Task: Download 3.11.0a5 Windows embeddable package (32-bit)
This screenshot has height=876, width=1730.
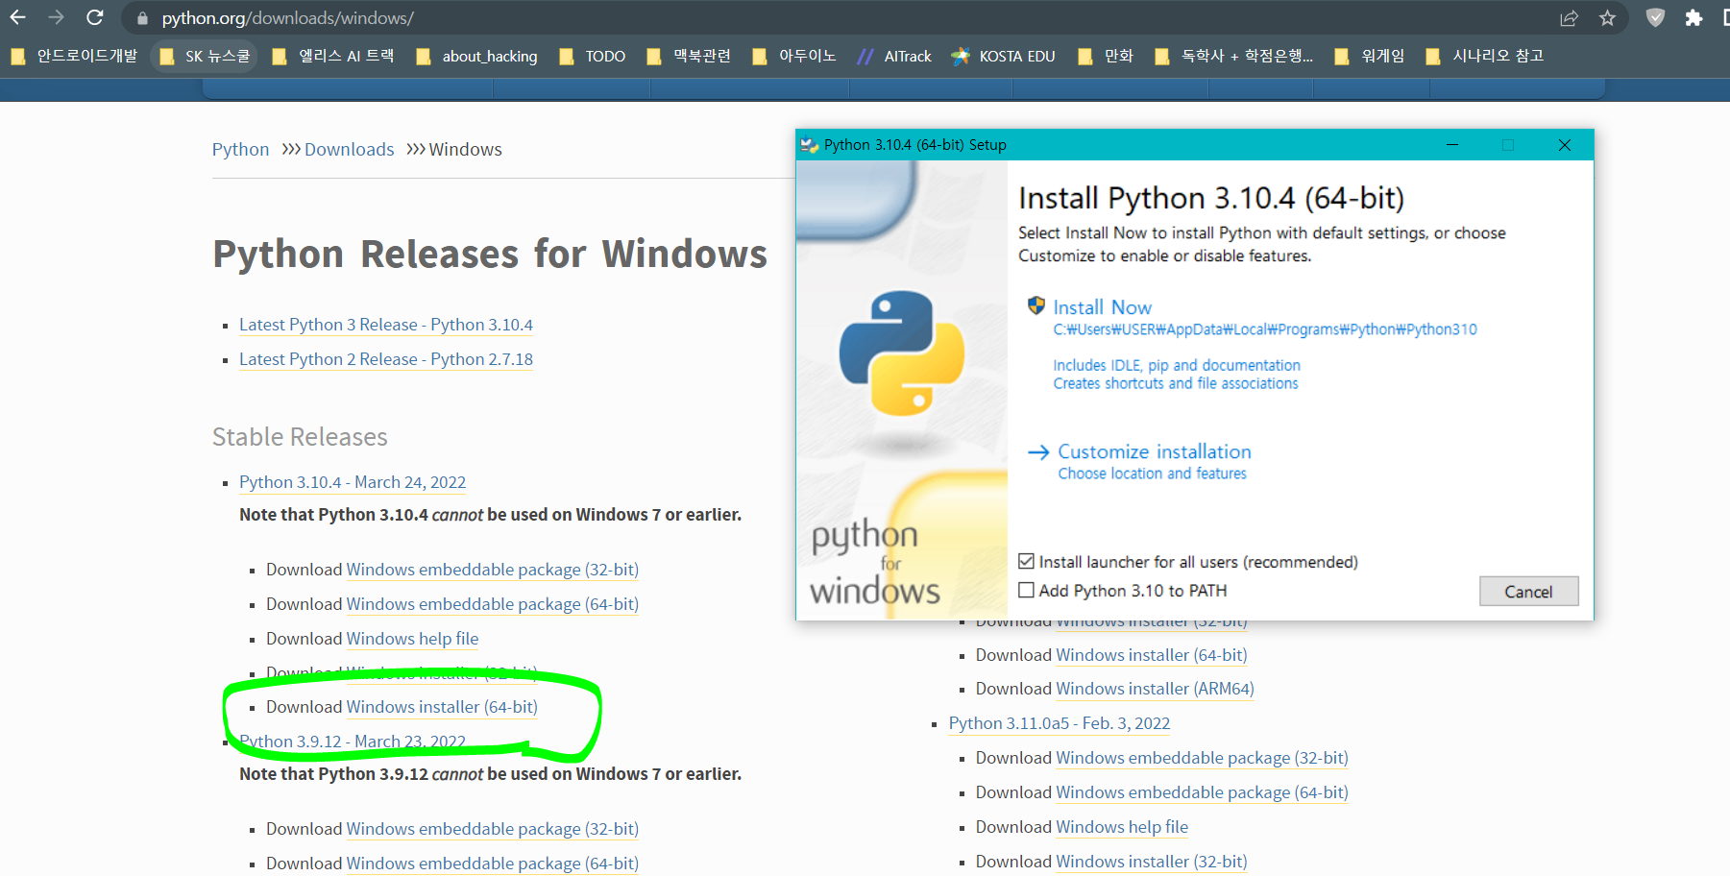Action: pyautogui.click(x=1202, y=758)
